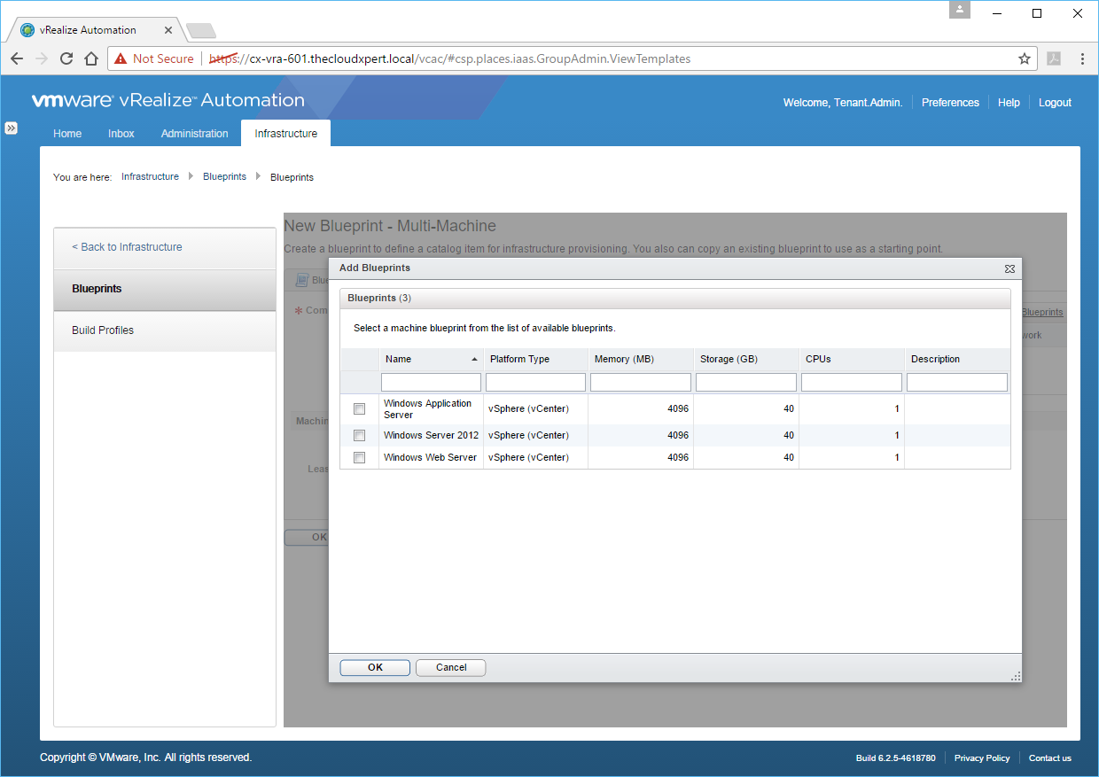Screen dimensions: 1099x777
Task: Close the vRealize Automation browser tab
Action: [168, 30]
